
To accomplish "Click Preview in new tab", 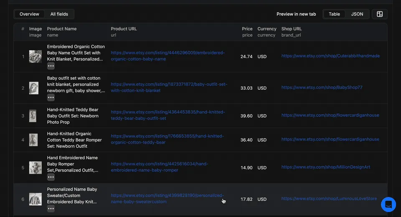I will click(296, 14).
